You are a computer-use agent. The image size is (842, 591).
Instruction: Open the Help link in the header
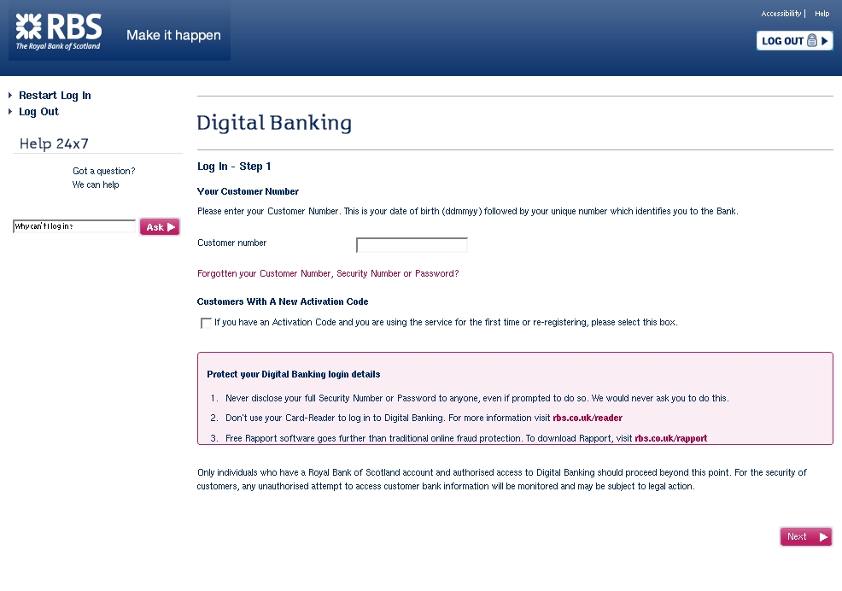[x=822, y=14]
